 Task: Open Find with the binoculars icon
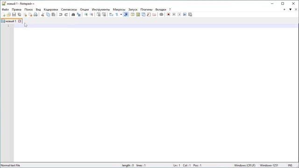pos(73,14)
